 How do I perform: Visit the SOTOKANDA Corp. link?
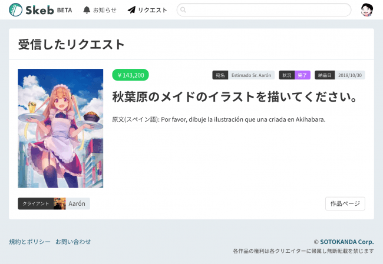[346, 242]
